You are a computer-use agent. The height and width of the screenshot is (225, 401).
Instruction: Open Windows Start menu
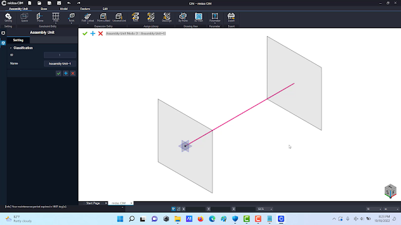pos(120,219)
